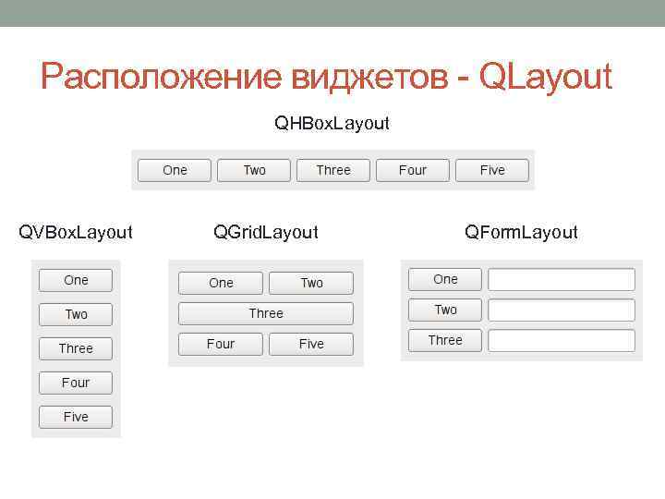This screenshot has height=499, width=665.
Task: Click the QVBoxLayout heading text
Action: point(76,233)
